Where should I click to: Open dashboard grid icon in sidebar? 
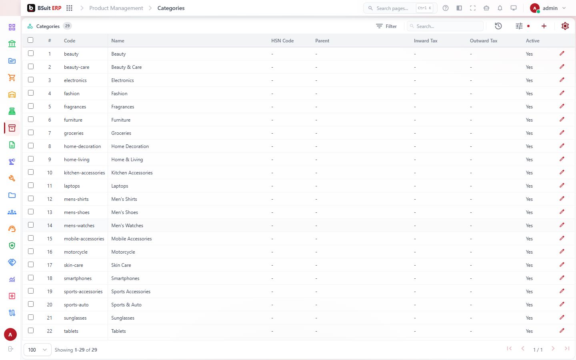(x=12, y=27)
